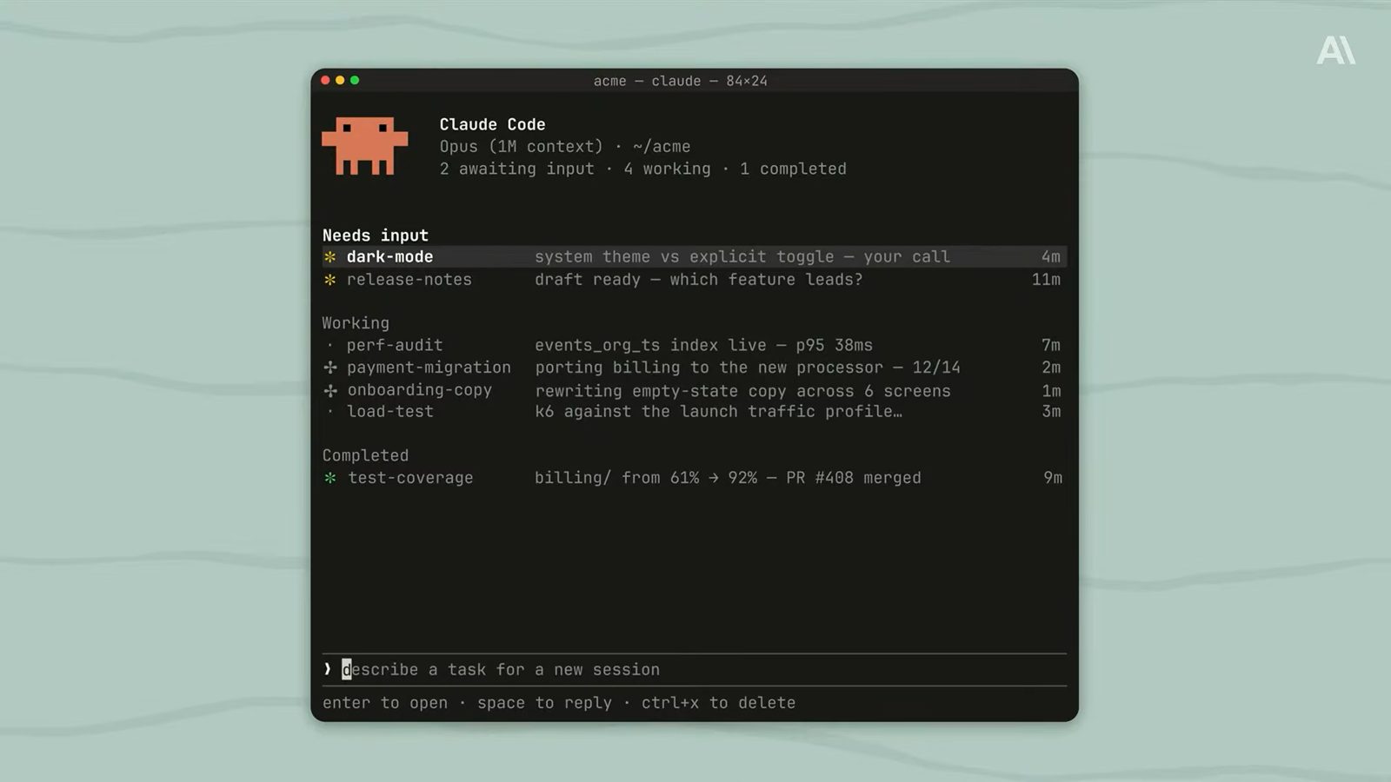Screen dimensions: 1391x782
Task: Click the dot marker beside load-test
Action: coord(330,412)
